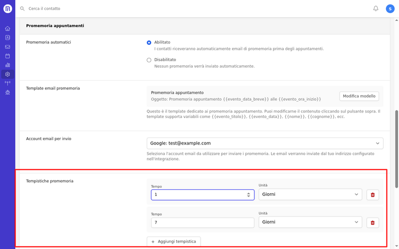Image resolution: width=399 pixels, height=249 pixels.
Task: Click the stepper arrows in first Tempo field
Action: tap(248, 195)
